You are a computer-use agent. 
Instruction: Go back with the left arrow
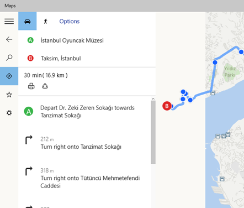9,39
